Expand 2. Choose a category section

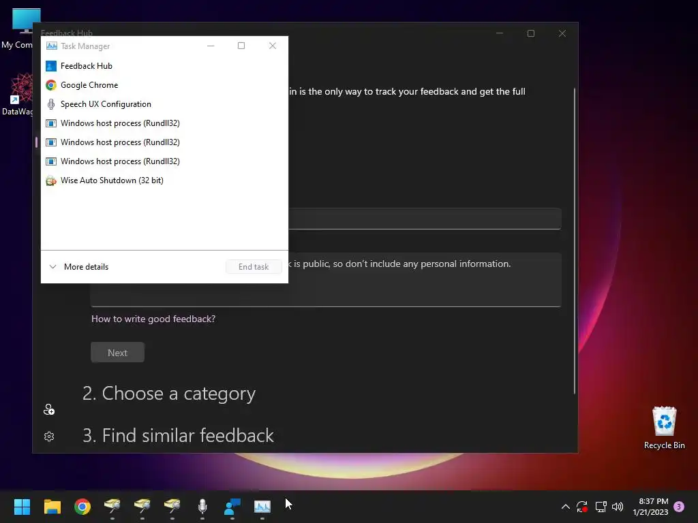click(169, 394)
